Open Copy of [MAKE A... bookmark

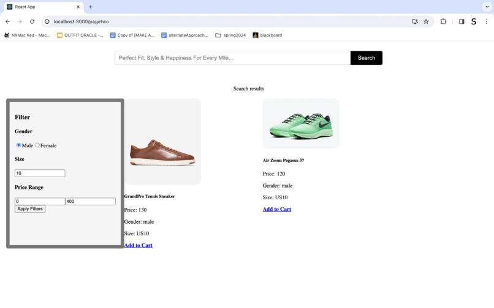pyautogui.click(x=132, y=35)
